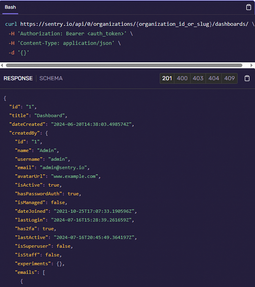This screenshot has height=287, width=255.
Task: Switch to the RESPONSE tab
Action: pos(18,78)
